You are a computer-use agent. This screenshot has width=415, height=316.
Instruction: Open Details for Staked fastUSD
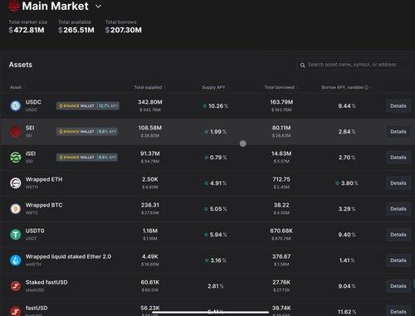[x=398, y=286]
